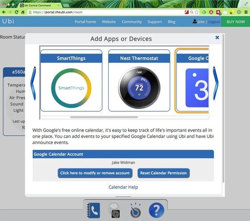
Task: Click the circled-i info extension icon
Action: (239, 12)
